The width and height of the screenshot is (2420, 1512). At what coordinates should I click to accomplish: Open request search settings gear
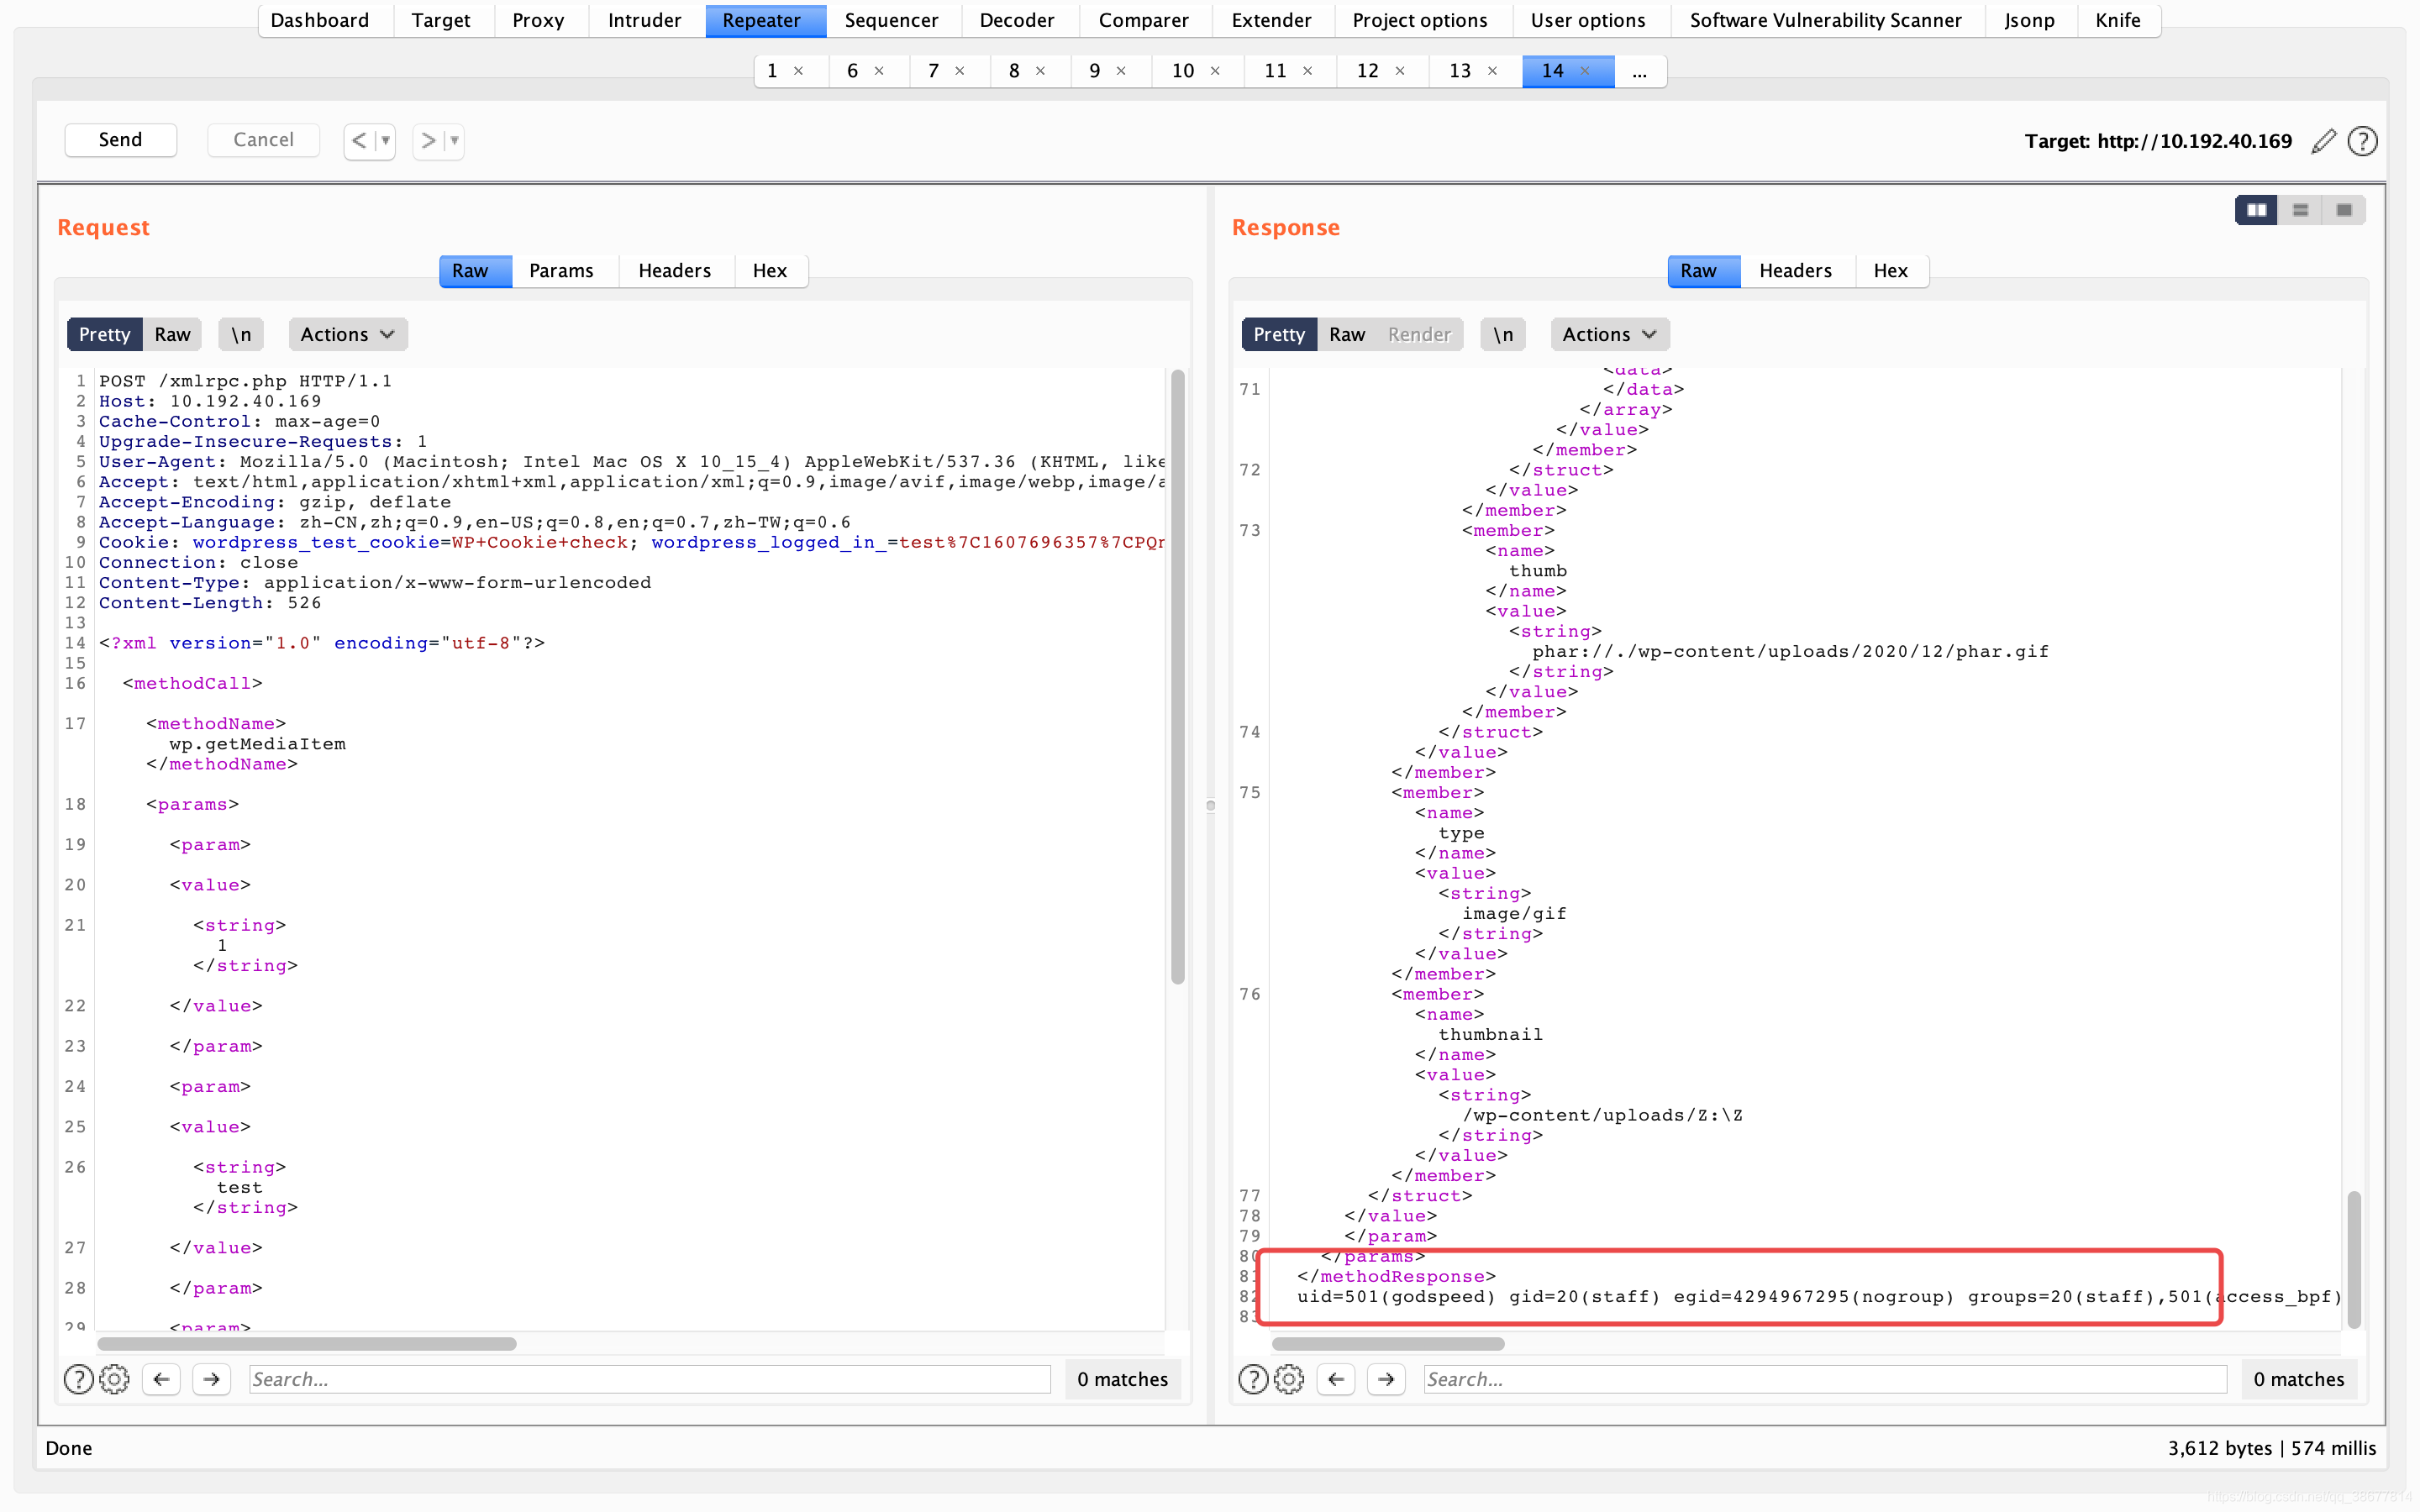click(x=114, y=1379)
